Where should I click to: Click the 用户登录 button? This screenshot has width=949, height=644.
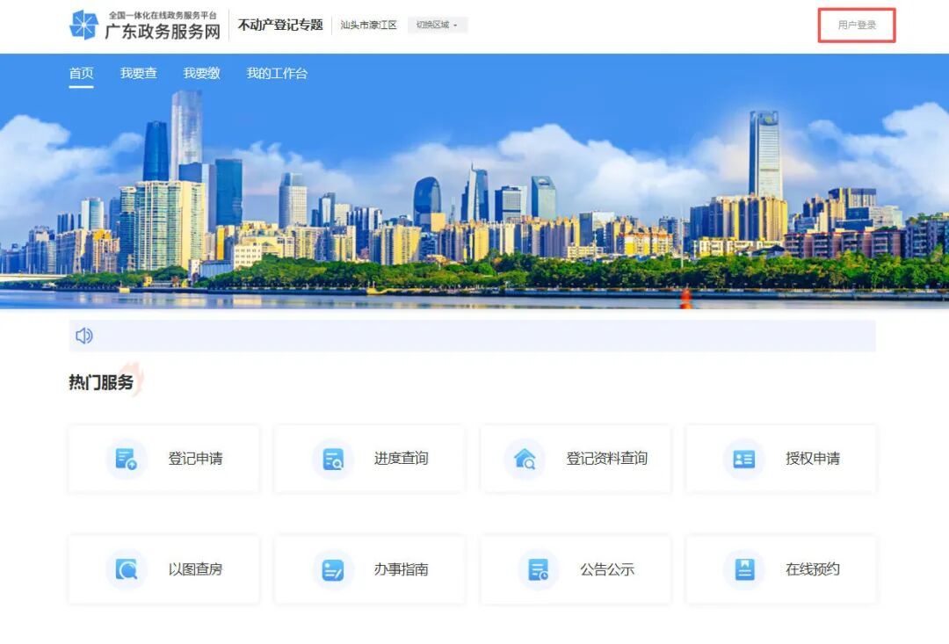tap(857, 25)
